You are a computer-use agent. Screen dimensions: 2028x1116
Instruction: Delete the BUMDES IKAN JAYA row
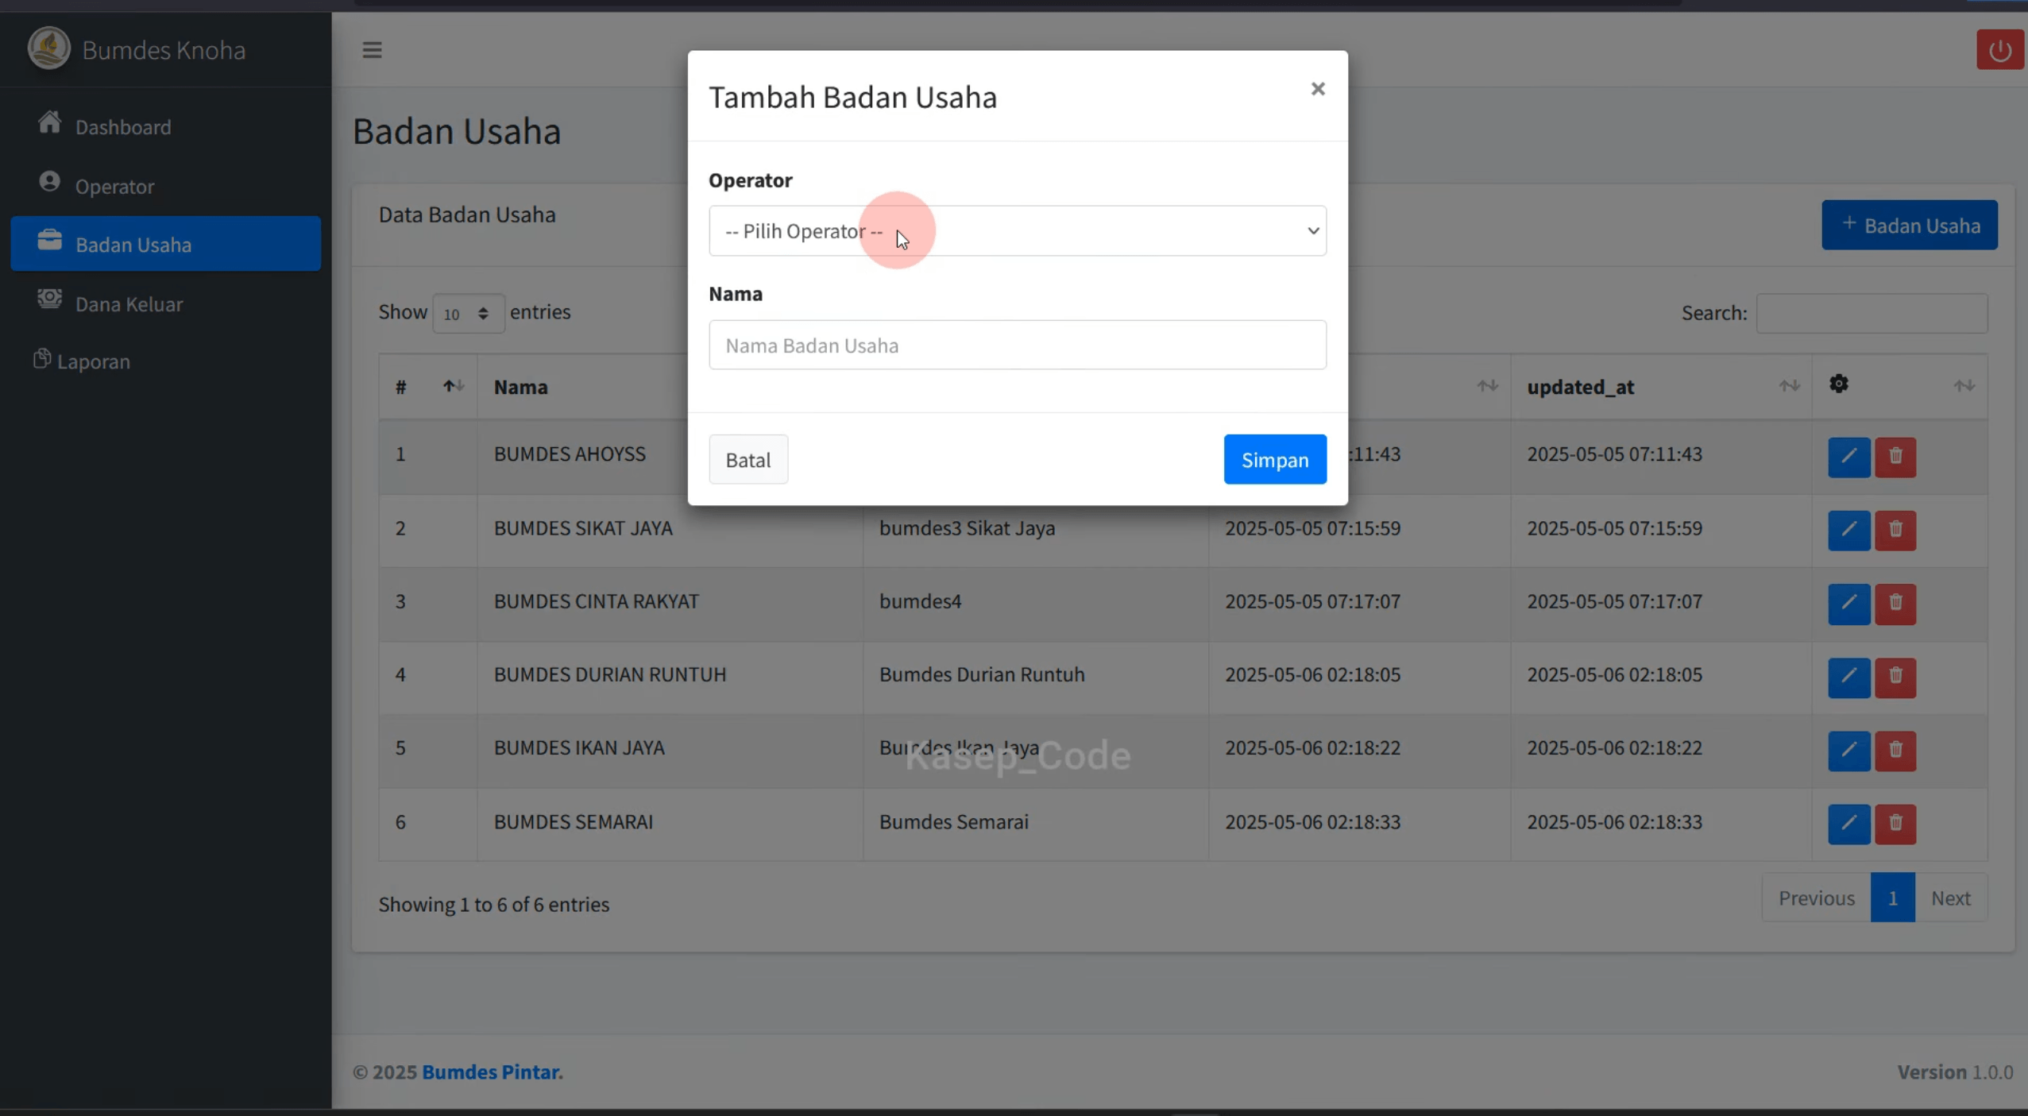click(1895, 751)
